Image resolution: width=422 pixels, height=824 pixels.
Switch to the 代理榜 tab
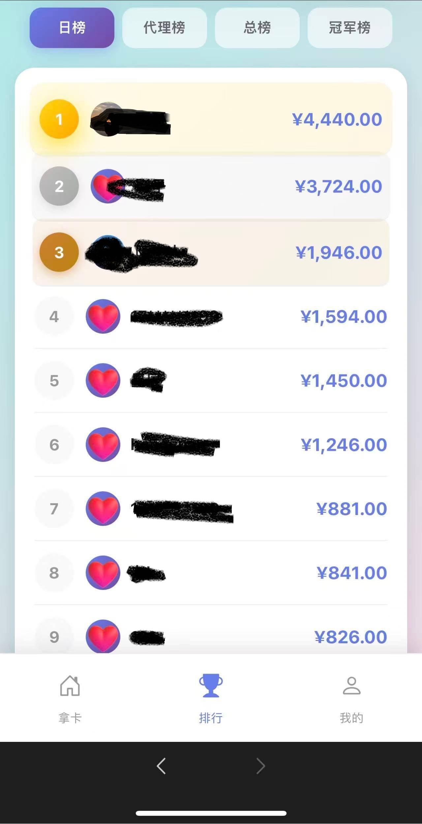pyautogui.click(x=165, y=28)
